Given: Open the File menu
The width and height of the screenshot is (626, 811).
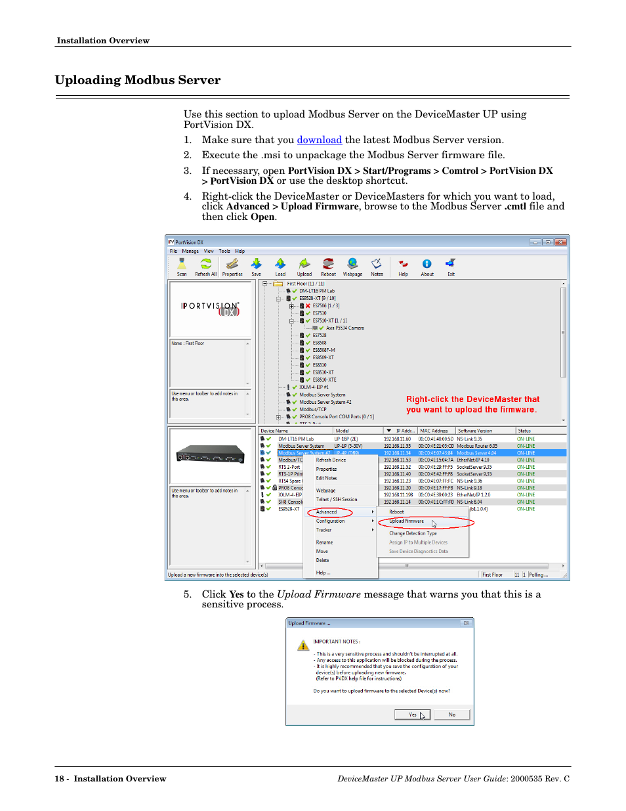Looking at the screenshot, I should coord(173,251).
